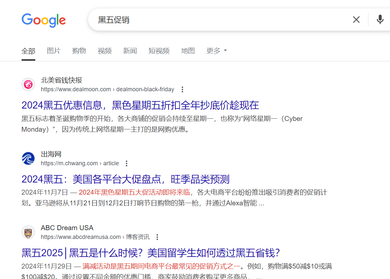Click the ABC Dream USA favicon
The width and height of the screenshot is (390, 279).
(x=28, y=232)
